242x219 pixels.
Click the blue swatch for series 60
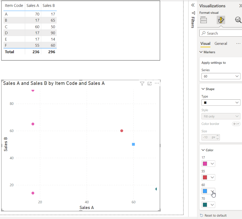pos(205,191)
